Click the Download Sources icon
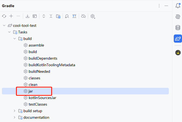The width and height of the screenshot is (182, 122). pyautogui.click(x=28, y=16)
